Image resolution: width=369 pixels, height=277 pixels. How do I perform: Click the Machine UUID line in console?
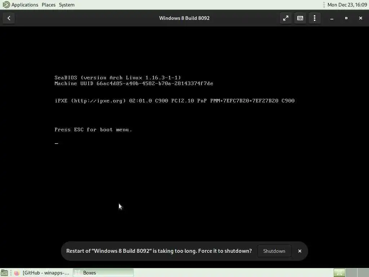(x=134, y=83)
